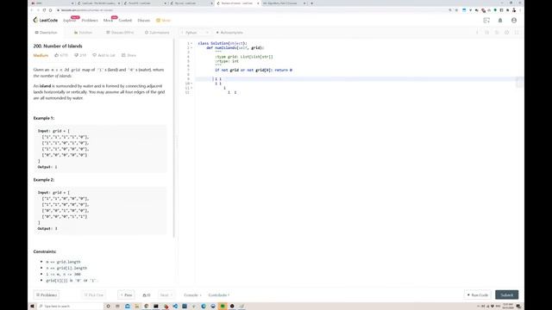This screenshot has width=552, height=310.
Task: Click the taskbar search box
Action: (71, 307)
